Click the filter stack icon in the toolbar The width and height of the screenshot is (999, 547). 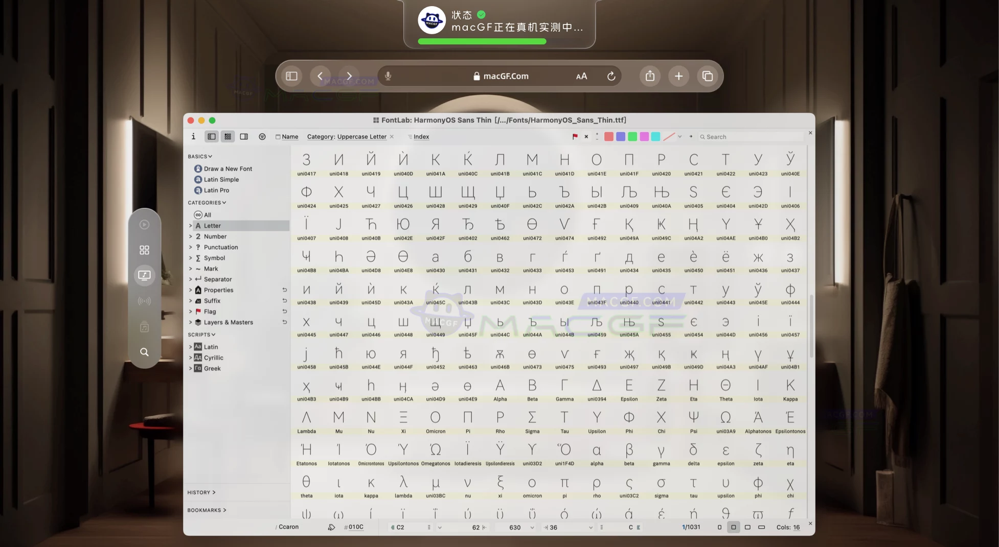click(262, 136)
